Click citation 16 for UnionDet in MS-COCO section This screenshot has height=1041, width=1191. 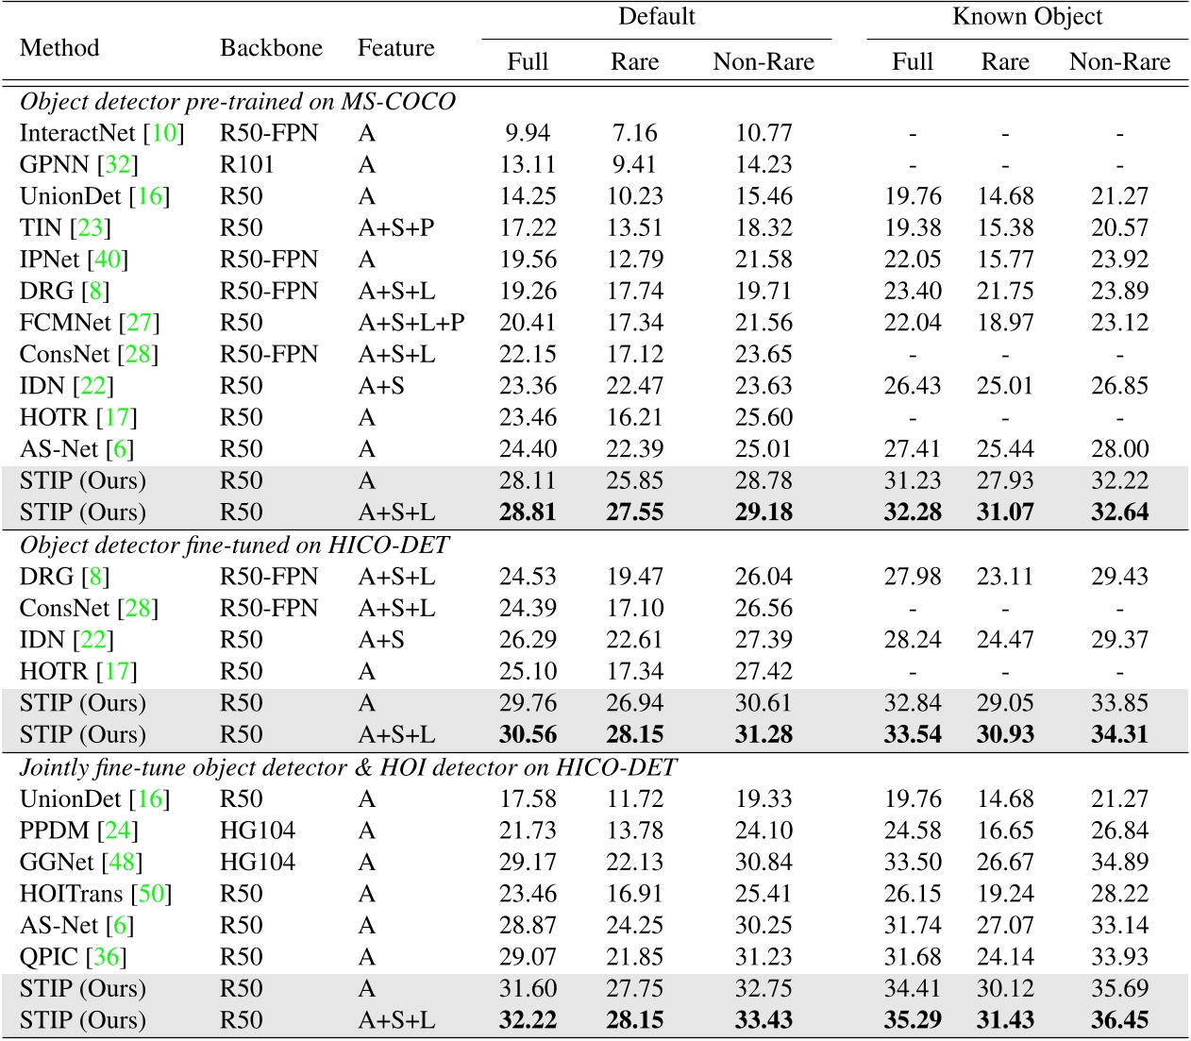150,196
